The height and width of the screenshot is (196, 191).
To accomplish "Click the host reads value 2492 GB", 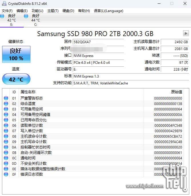I will (x=175, y=42).
